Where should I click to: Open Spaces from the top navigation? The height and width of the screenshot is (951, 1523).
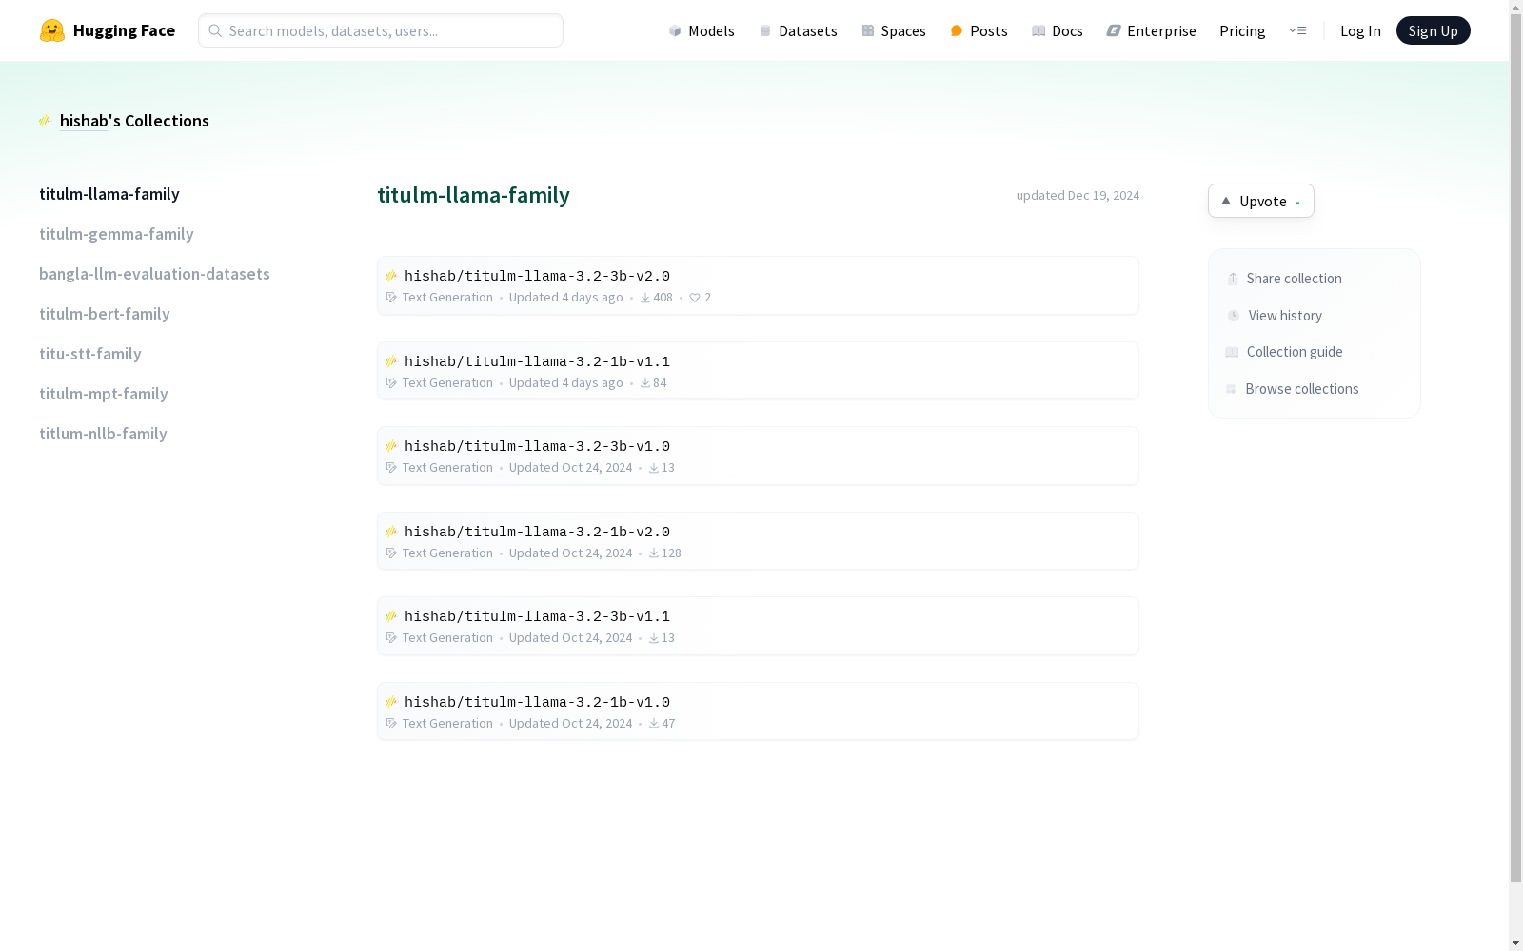894,30
